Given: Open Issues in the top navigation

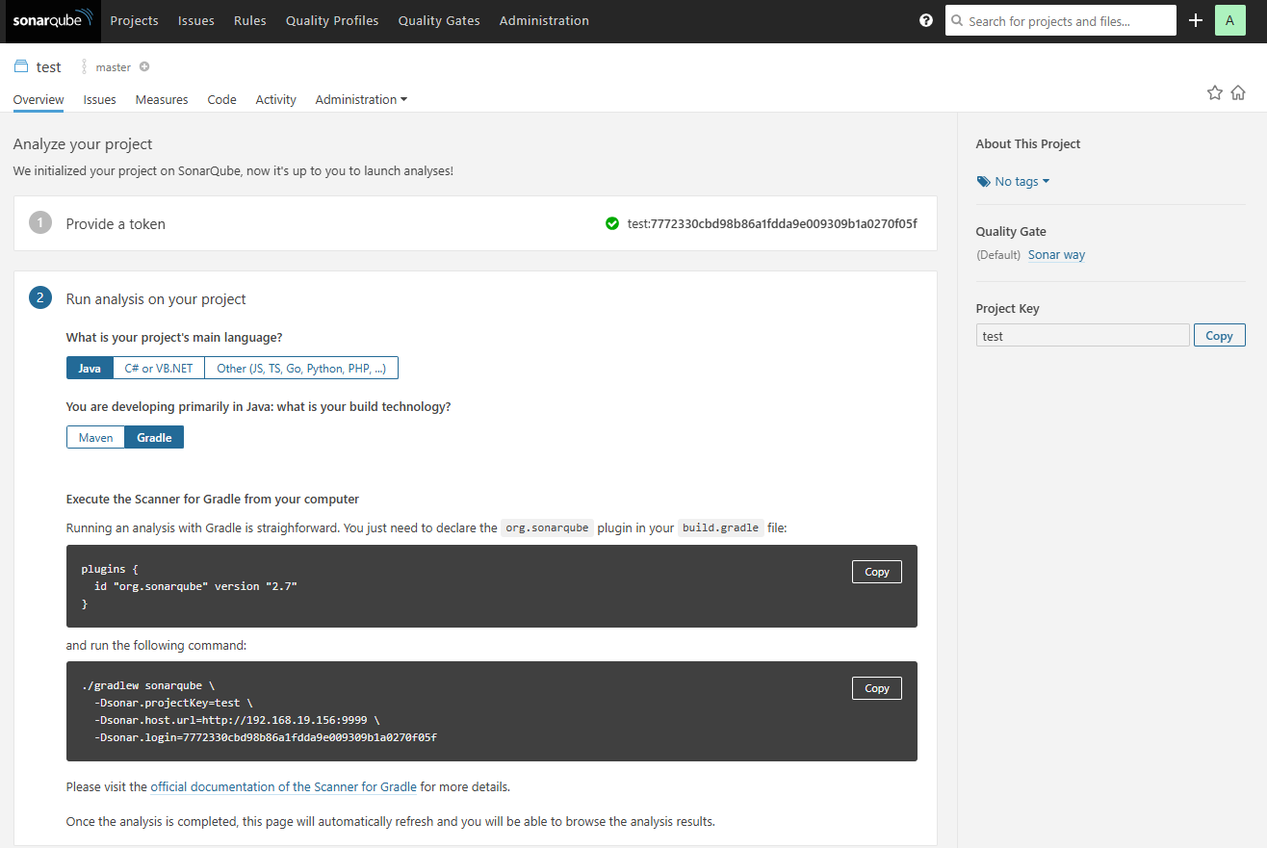Looking at the screenshot, I should click(x=196, y=20).
